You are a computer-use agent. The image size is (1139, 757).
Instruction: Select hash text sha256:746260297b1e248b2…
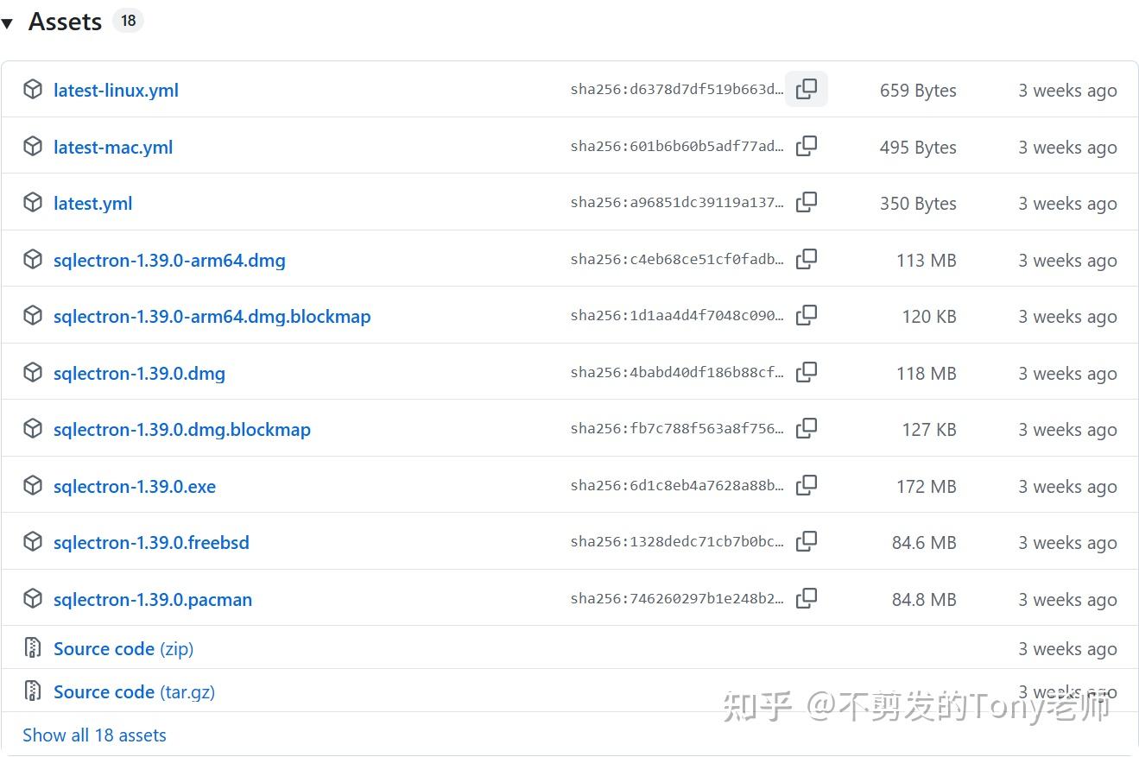(x=677, y=599)
